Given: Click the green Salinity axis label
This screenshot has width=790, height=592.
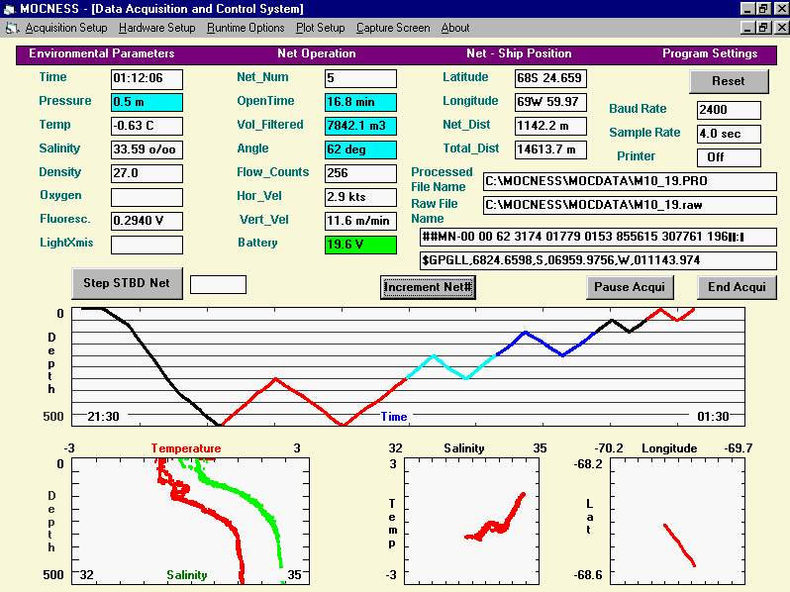Looking at the screenshot, I should coord(187,575).
